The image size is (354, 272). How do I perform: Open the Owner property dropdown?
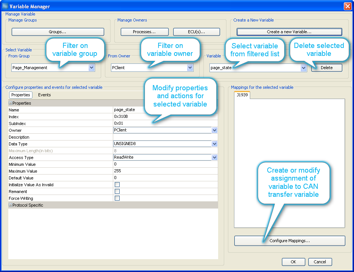click(x=214, y=130)
